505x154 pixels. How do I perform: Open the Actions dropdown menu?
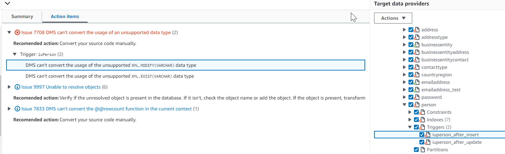point(393,18)
